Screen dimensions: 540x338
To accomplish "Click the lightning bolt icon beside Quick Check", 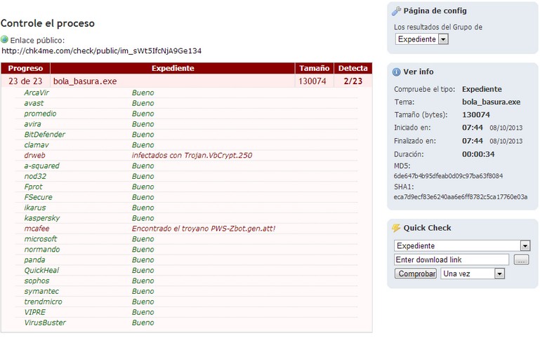I will (x=396, y=228).
